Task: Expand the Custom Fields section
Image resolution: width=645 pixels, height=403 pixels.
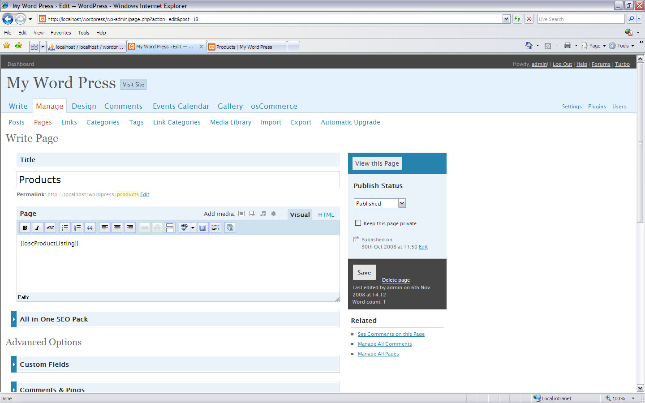Action: click(176, 364)
